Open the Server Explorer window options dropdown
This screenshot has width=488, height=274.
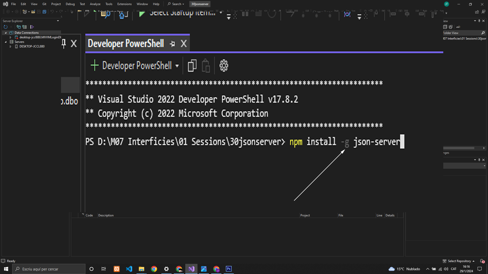[x=58, y=21]
